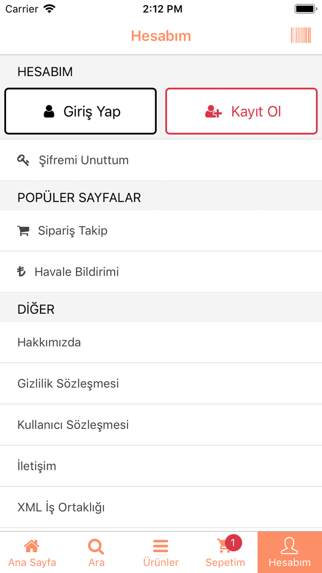Image resolution: width=322 pixels, height=573 pixels.
Task: Open Gizlilik Sözleşmesi
Action: [x=161, y=384]
